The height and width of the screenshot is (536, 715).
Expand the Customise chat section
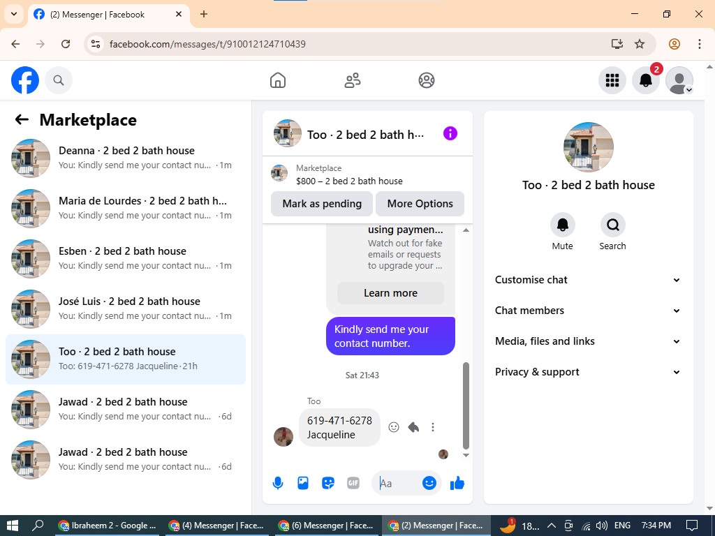[588, 280]
